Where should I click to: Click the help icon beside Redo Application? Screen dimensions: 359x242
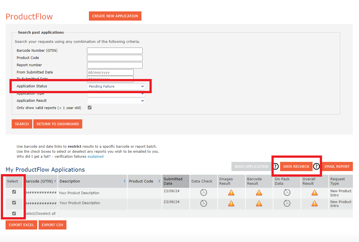point(275,166)
